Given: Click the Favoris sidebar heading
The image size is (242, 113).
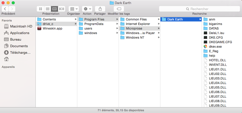Looking at the screenshot, I should pos(7,20).
